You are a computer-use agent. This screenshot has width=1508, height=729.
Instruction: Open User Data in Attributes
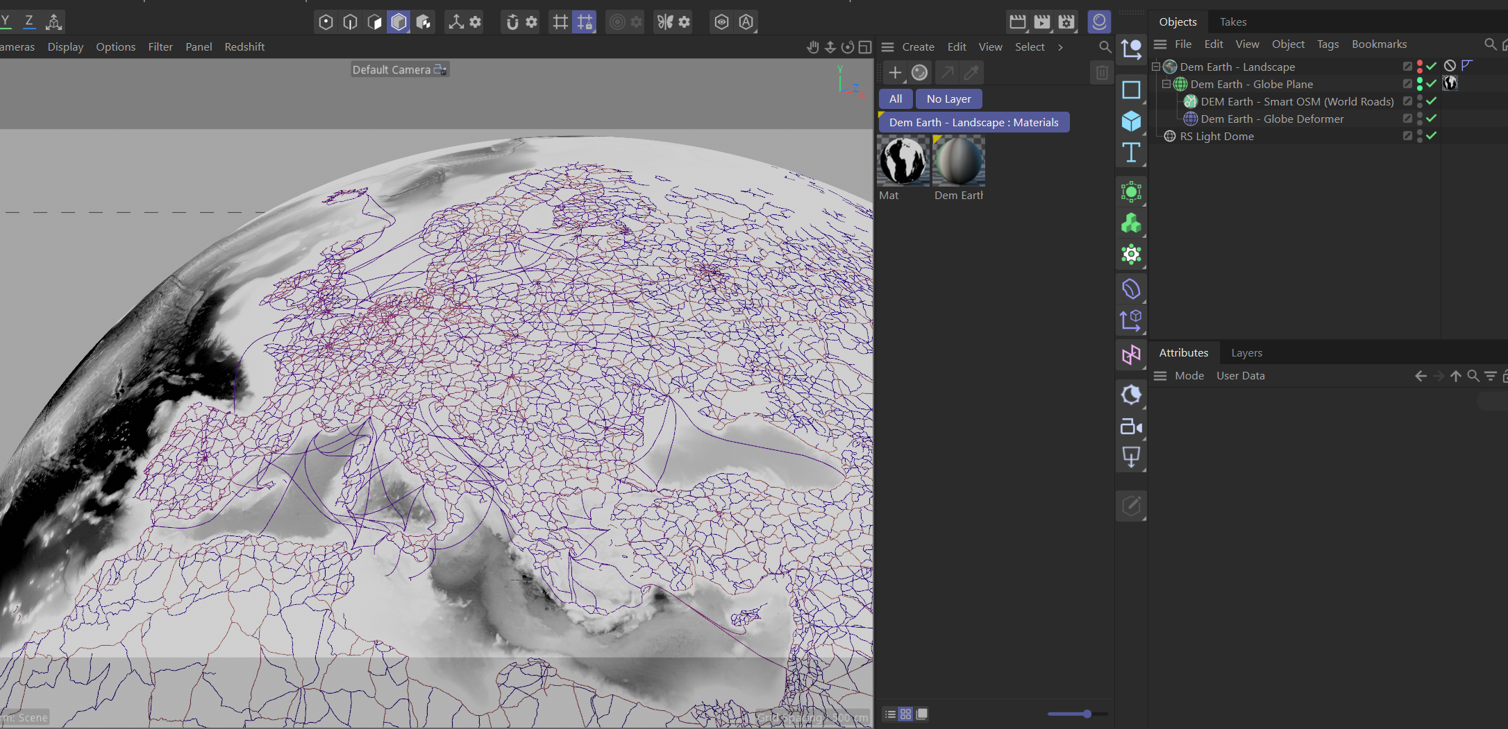point(1241,376)
